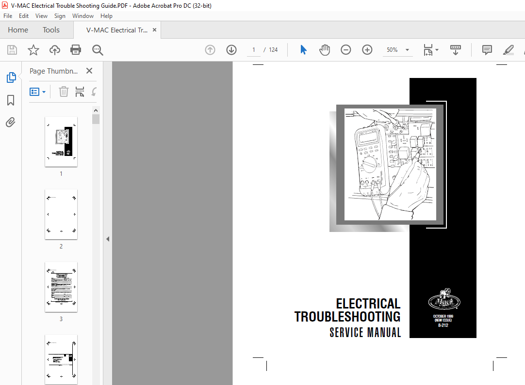Select the V-MAC Electrical document tab

pos(117,30)
